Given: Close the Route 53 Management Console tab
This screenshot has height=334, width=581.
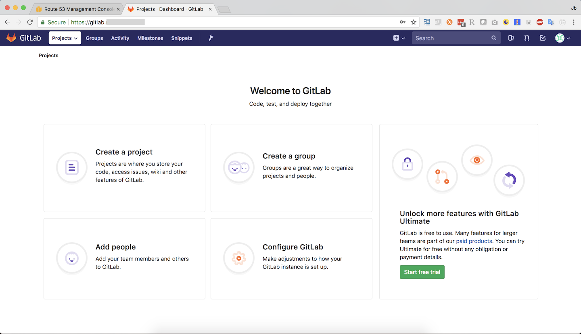Looking at the screenshot, I should [118, 9].
